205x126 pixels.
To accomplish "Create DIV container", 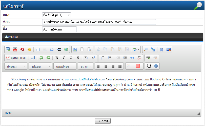I will click(139, 58).
